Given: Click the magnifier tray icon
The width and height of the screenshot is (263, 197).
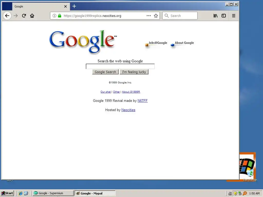Looking at the screenshot, I should click(245, 193).
